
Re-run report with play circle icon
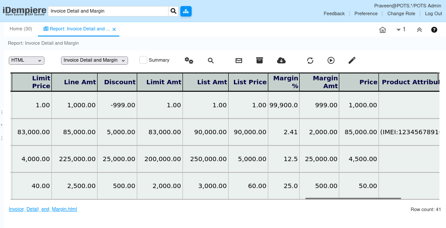point(331,60)
